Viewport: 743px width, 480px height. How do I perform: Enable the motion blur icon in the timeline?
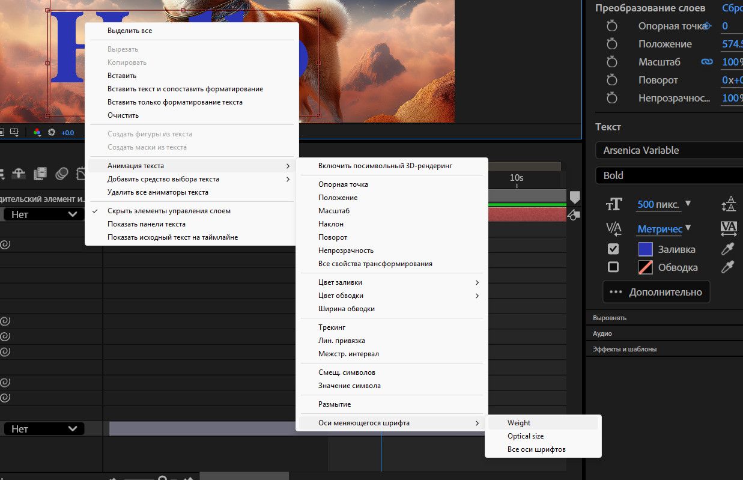[x=62, y=174]
